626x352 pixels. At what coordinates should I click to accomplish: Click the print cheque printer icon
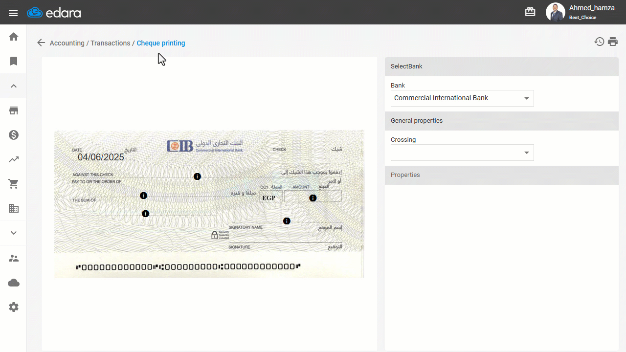pos(613,42)
